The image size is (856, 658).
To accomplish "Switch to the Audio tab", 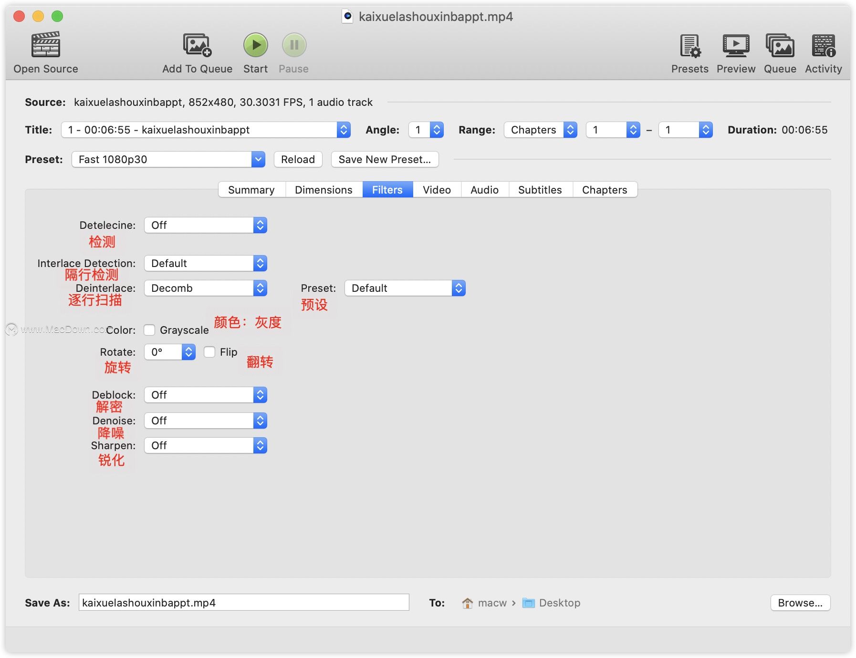I will (485, 190).
